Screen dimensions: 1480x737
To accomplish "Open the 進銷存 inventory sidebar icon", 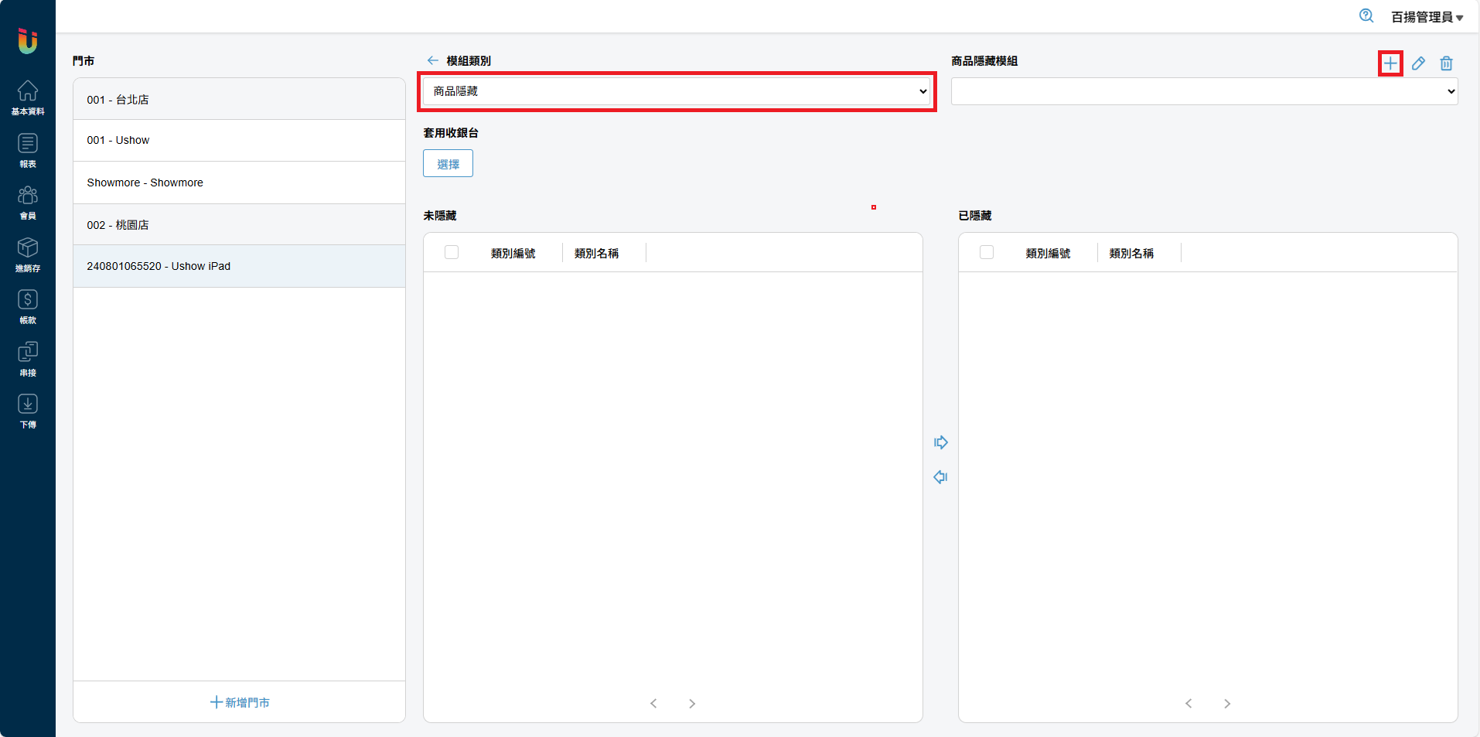I will [x=28, y=254].
